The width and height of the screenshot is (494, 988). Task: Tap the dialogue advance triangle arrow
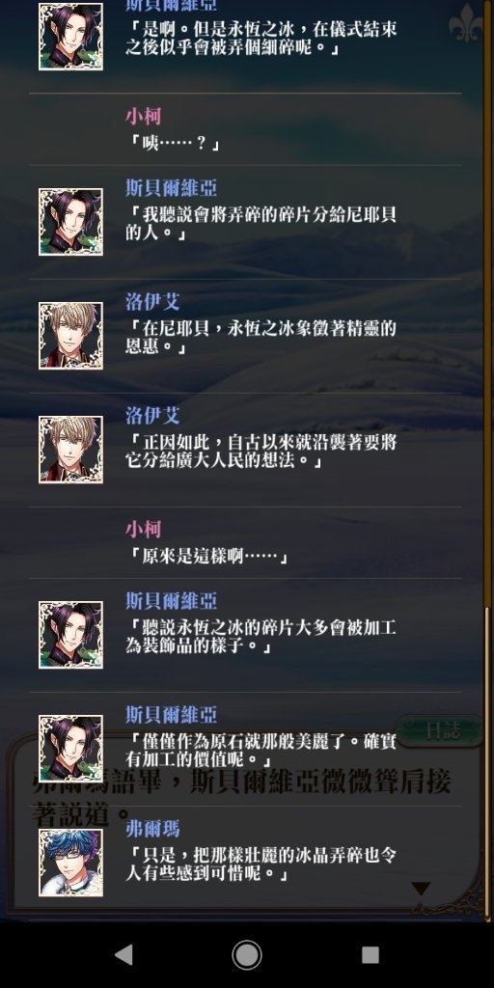[421, 889]
